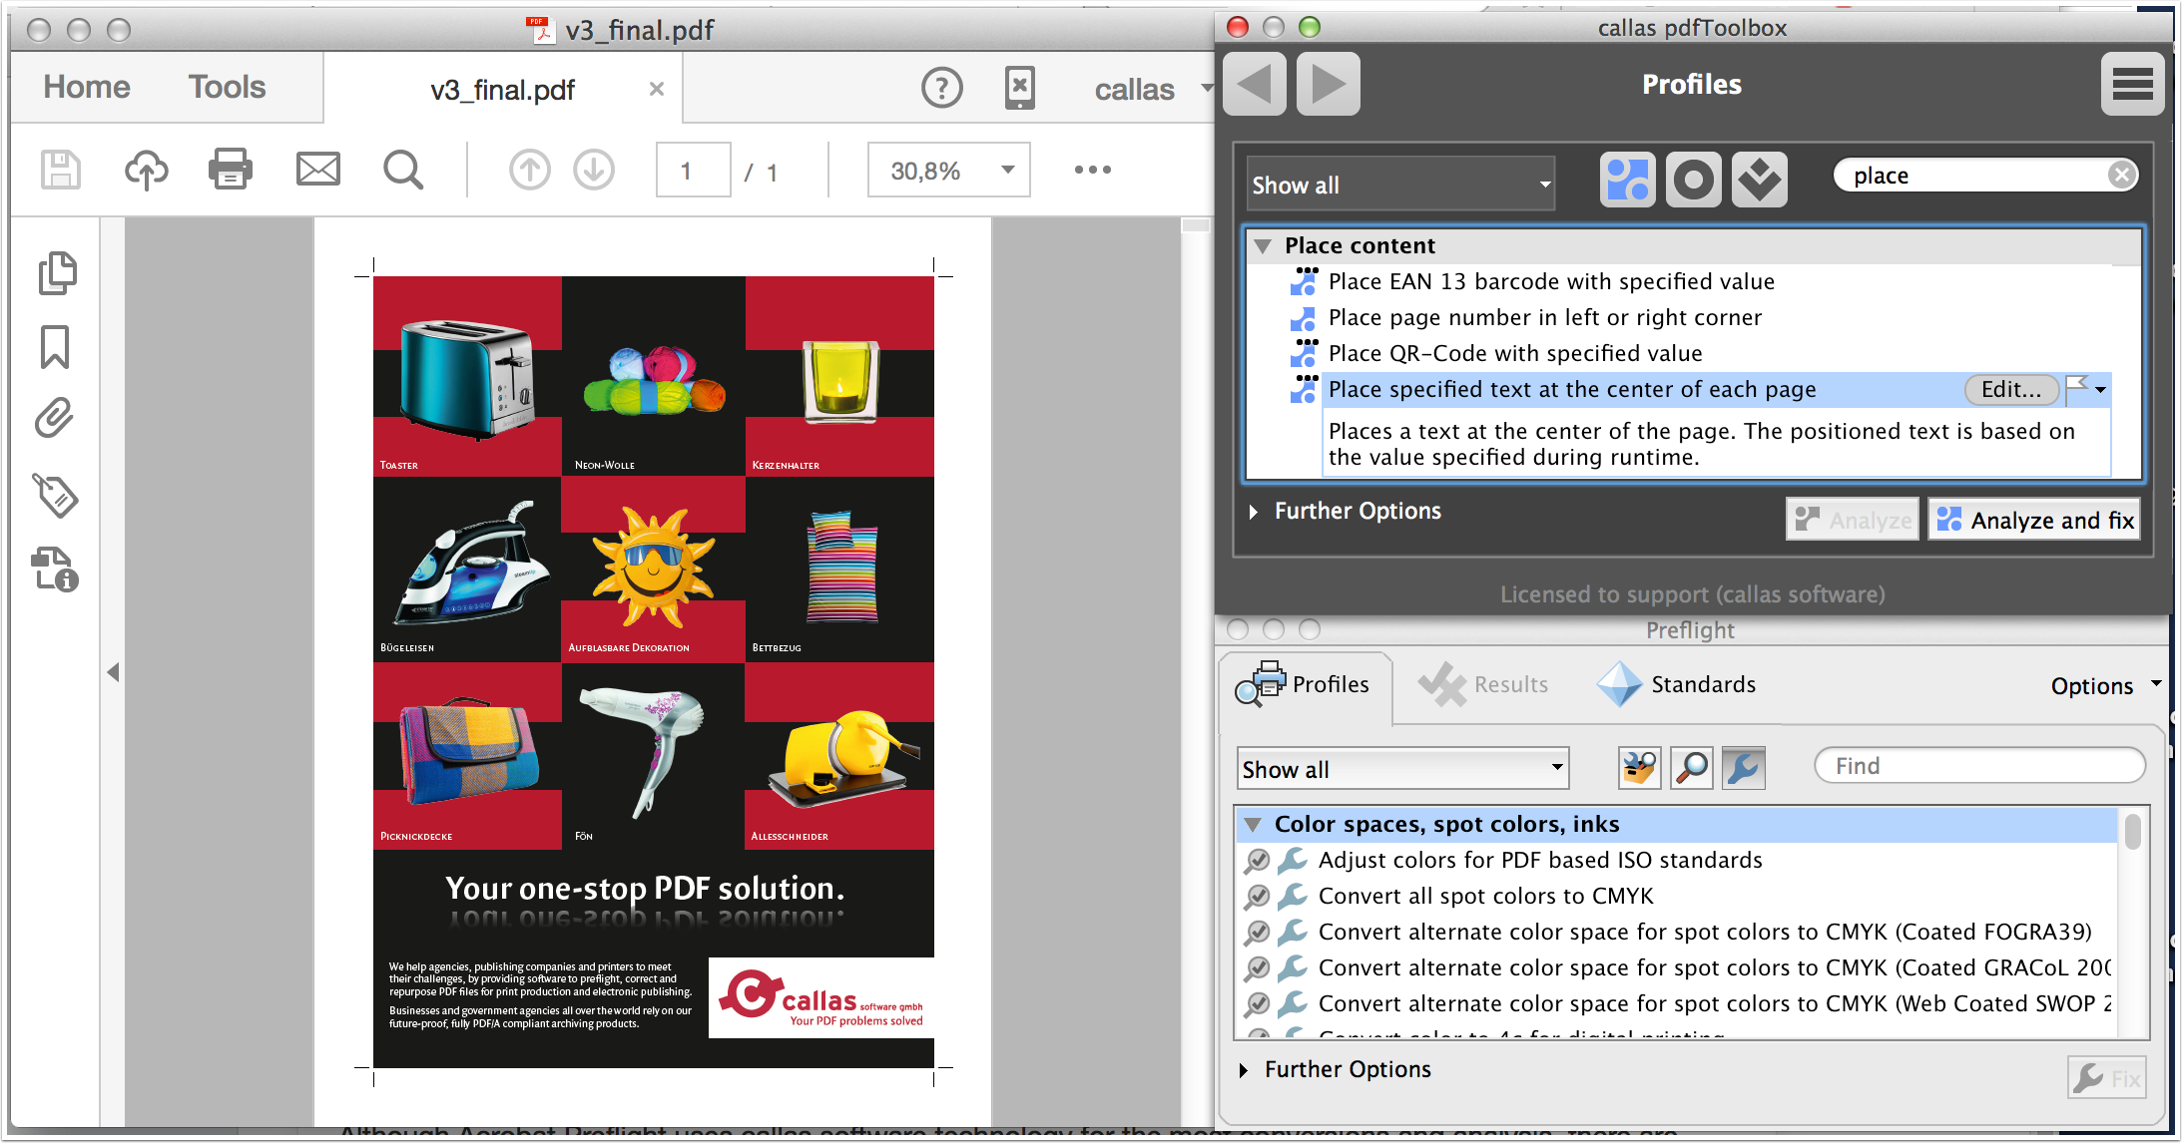Click the Edit... button for selected profile

click(2010, 390)
